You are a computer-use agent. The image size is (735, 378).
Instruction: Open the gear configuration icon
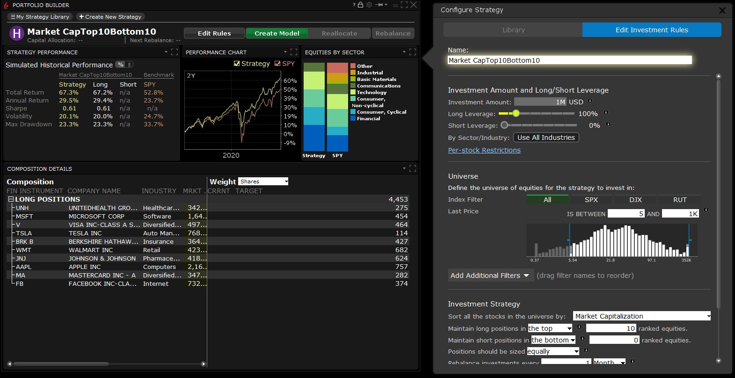tap(369, 5)
